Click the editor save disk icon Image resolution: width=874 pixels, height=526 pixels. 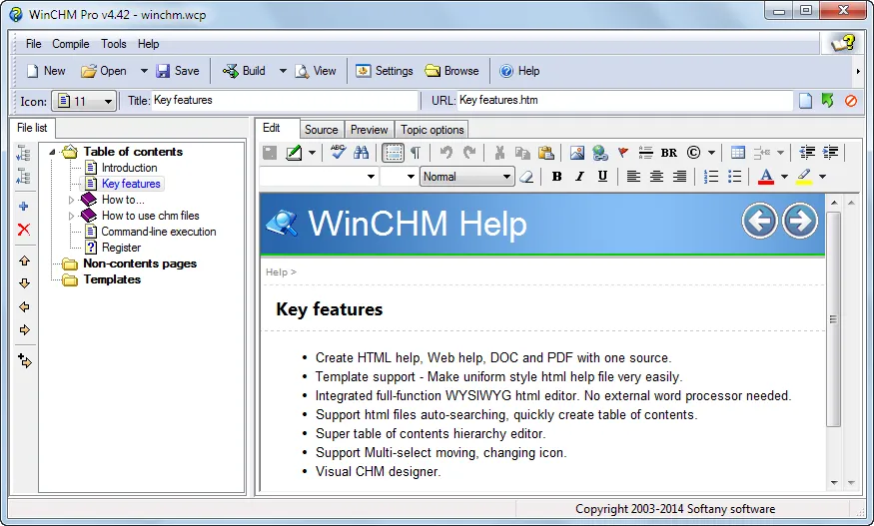pyautogui.click(x=270, y=152)
